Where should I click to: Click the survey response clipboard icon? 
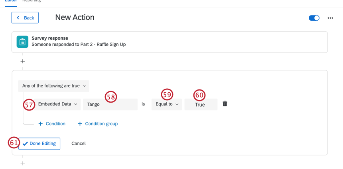click(x=22, y=42)
